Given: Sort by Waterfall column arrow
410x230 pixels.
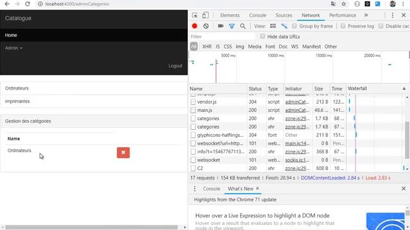Looking at the screenshot, I should click(x=404, y=89).
